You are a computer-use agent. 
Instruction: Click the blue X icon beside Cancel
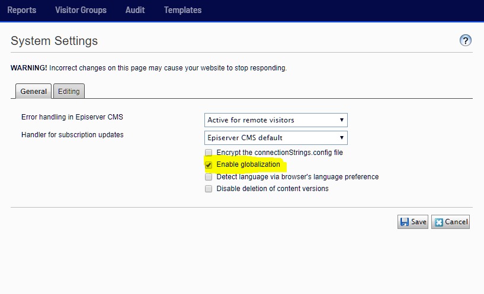coord(439,222)
